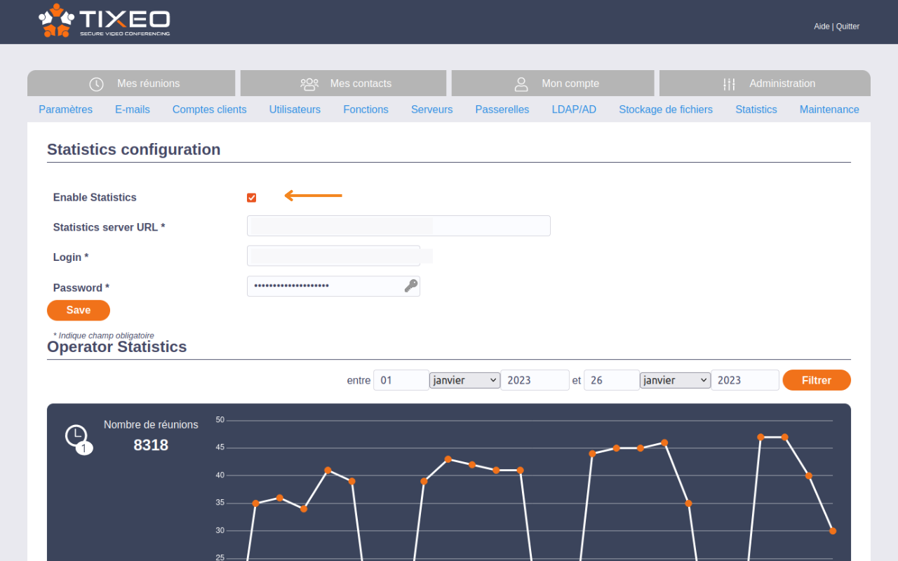
Task: Open the Serveurs section
Action: pos(432,109)
